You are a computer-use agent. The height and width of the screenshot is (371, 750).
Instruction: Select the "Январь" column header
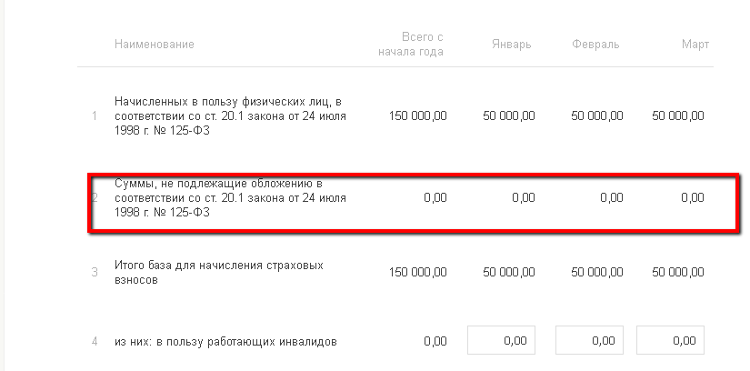click(511, 45)
